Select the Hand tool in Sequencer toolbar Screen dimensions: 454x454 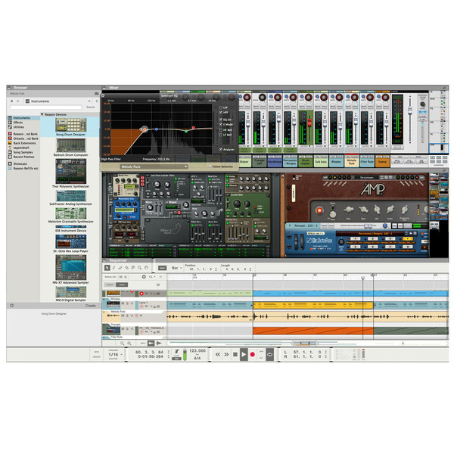tap(146, 268)
